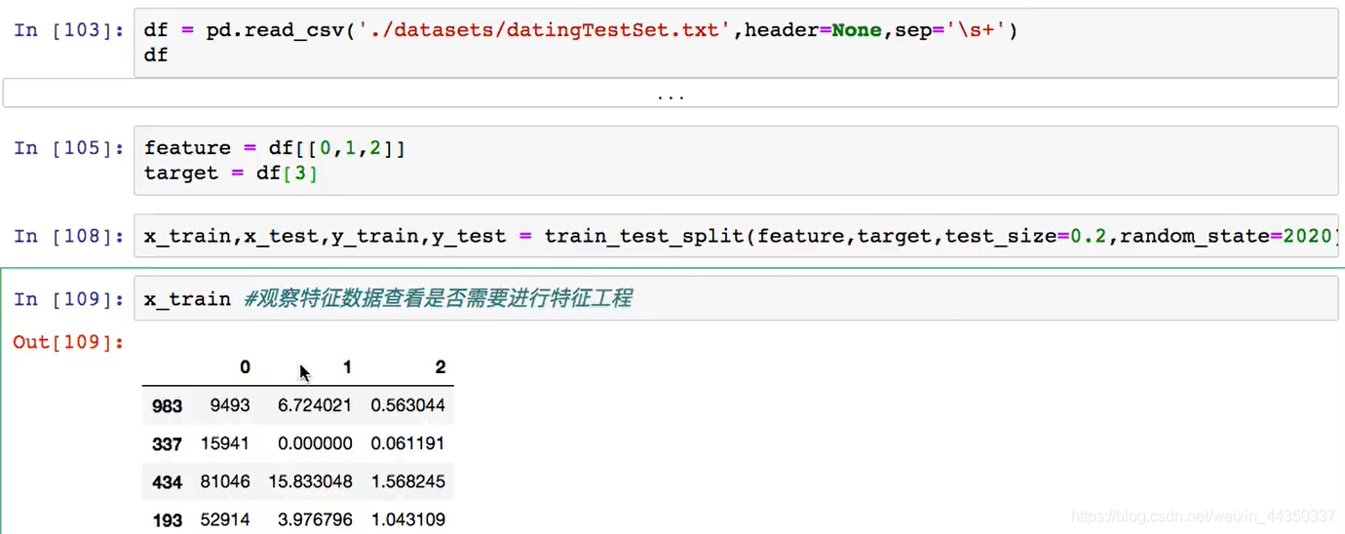
Task: Click the train_test_split code cell In [108]
Action: [736, 236]
